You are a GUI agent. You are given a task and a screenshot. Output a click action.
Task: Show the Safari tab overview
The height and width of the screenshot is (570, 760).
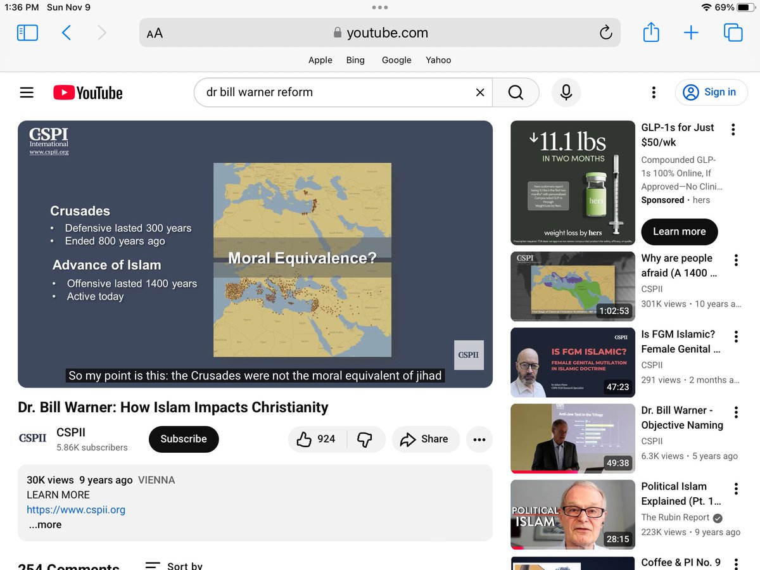733,33
